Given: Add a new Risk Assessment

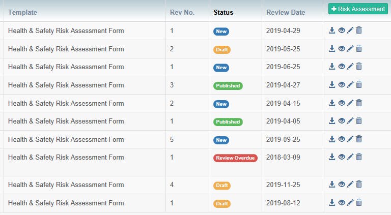Looking at the screenshot, I should click(x=358, y=9).
